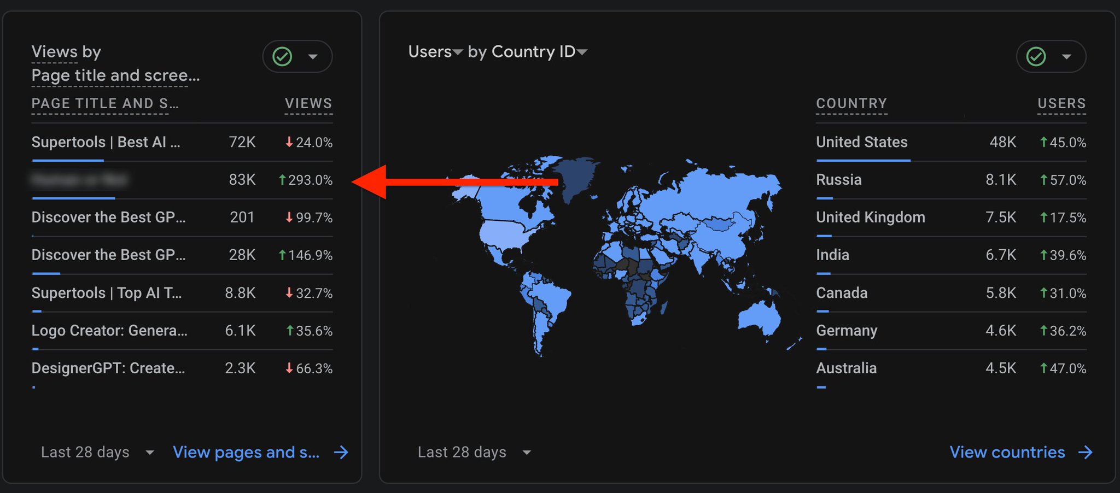This screenshot has width=1120, height=493.
Task: Select Page title and screen dimension title
Action: [x=115, y=75]
